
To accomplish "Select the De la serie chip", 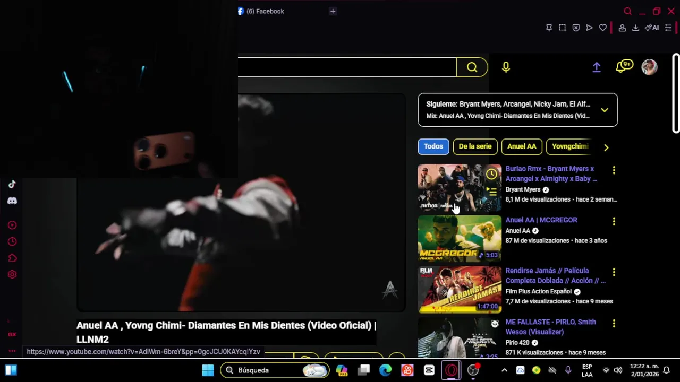I will 475,146.
